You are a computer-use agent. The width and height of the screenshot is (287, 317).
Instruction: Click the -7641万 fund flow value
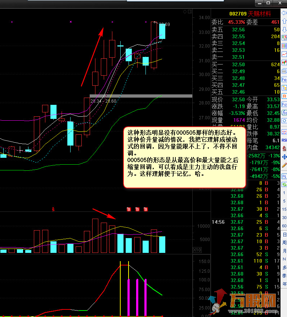pos(259,169)
